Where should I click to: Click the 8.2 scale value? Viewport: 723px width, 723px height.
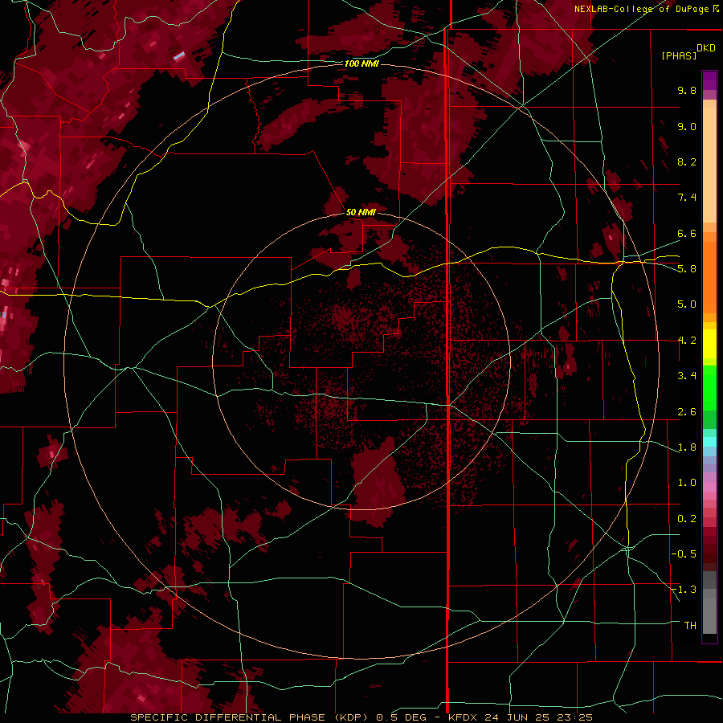pyautogui.click(x=687, y=161)
